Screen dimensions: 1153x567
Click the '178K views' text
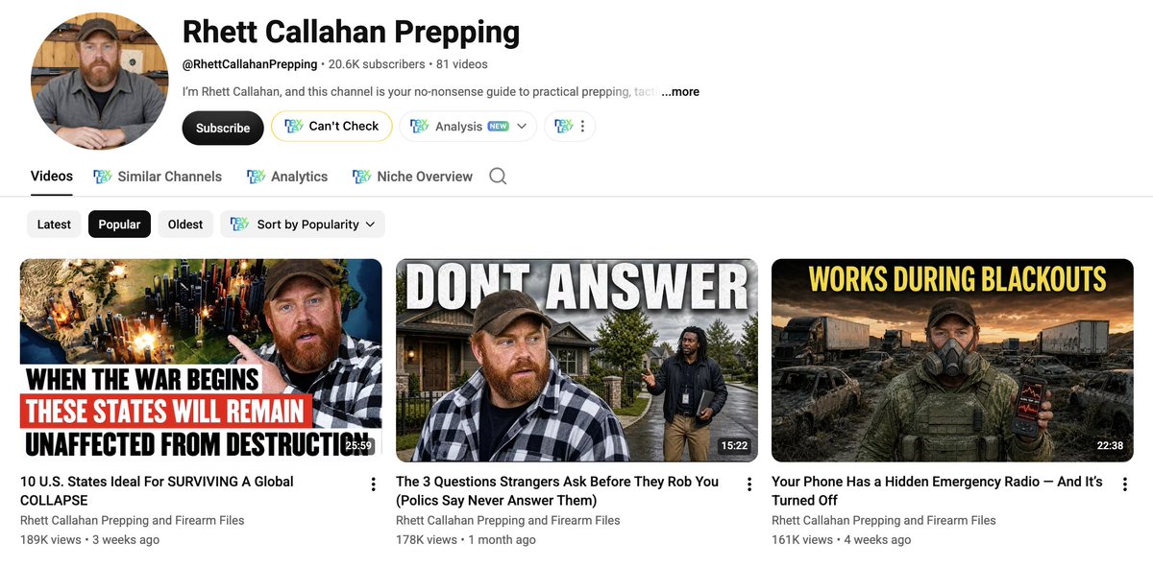point(427,540)
